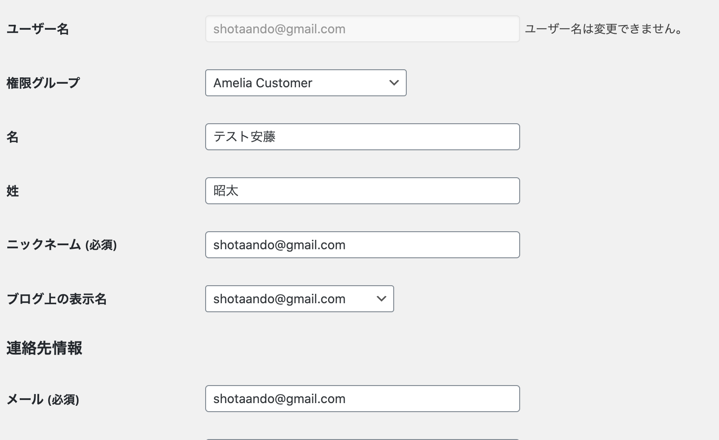Screen dimensions: 719x440
Task: Click the 名 label
Action: point(13,137)
